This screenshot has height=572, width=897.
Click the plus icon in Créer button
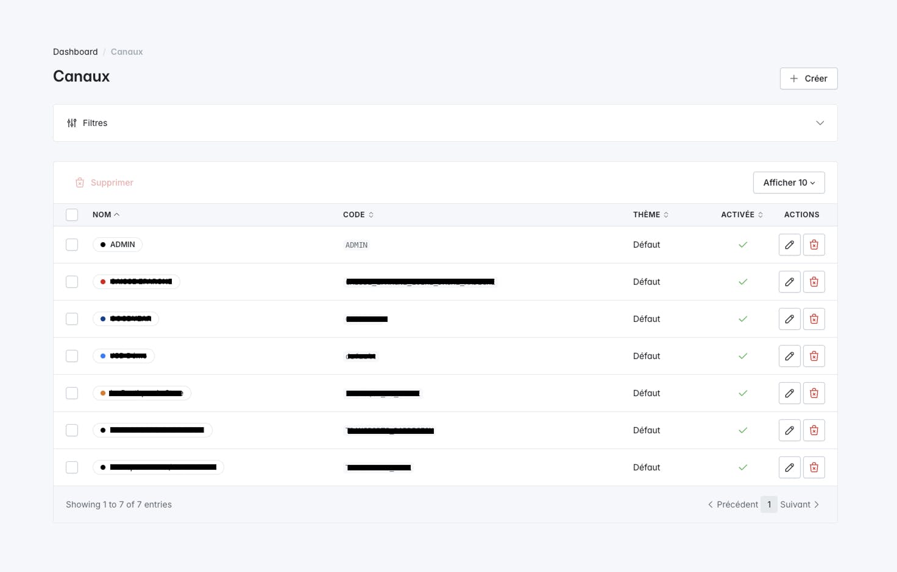click(x=794, y=78)
